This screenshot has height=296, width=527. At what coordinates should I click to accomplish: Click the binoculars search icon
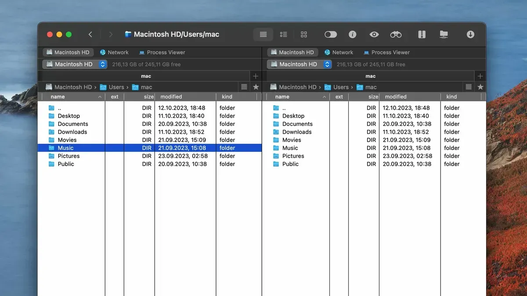click(396, 34)
